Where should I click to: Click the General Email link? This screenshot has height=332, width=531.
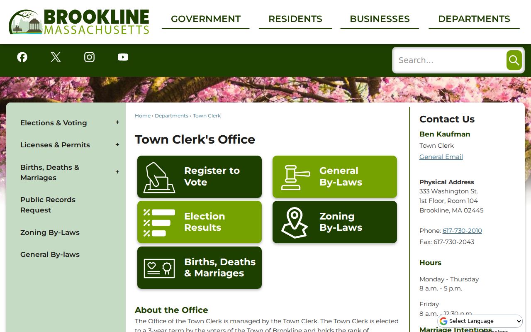[x=441, y=157]
